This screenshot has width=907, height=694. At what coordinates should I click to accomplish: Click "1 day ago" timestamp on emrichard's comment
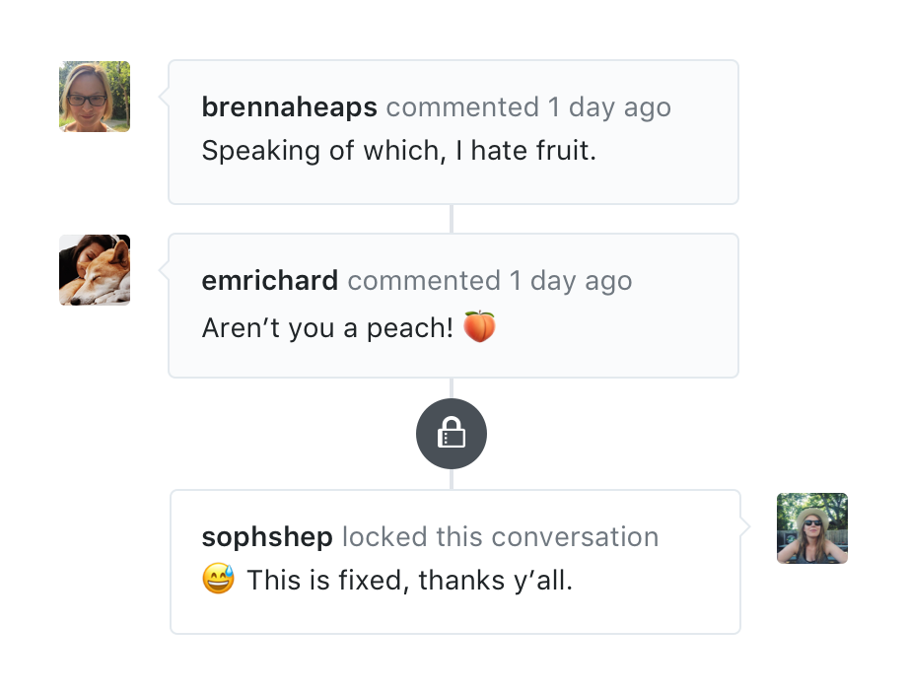pyautogui.click(x=571, y=281)
